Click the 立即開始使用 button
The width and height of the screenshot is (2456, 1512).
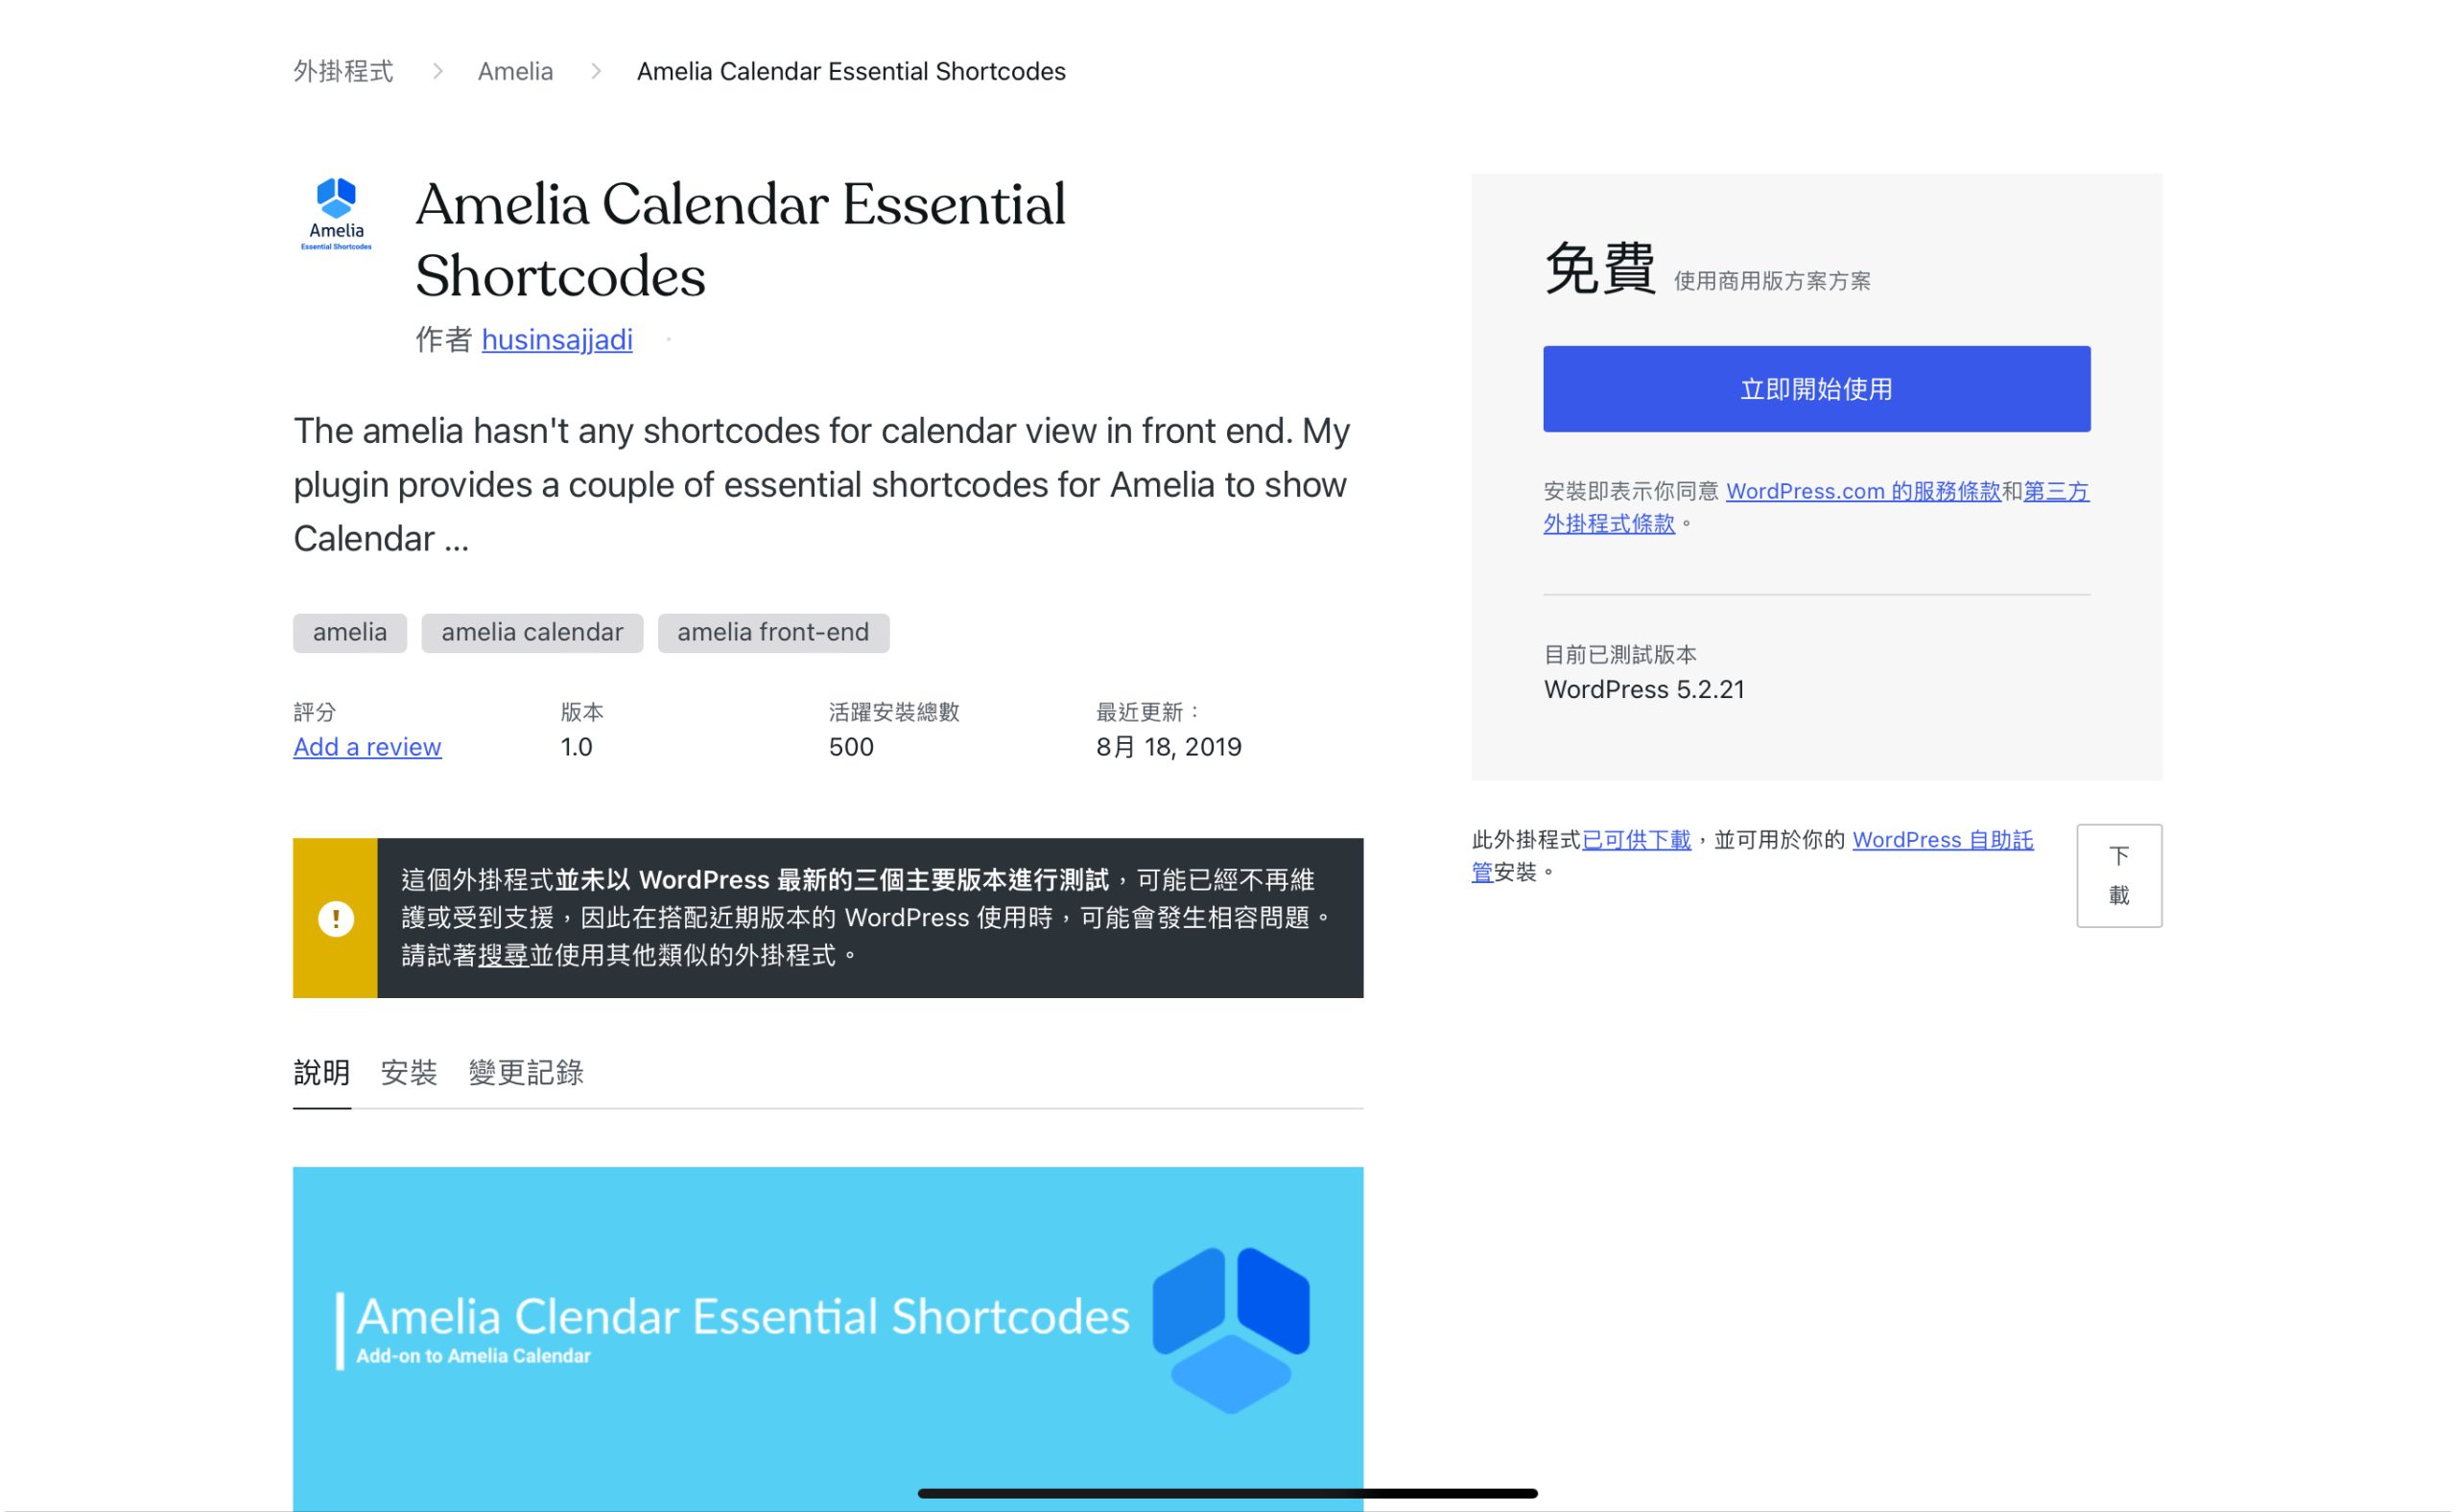click(1817, 389)
